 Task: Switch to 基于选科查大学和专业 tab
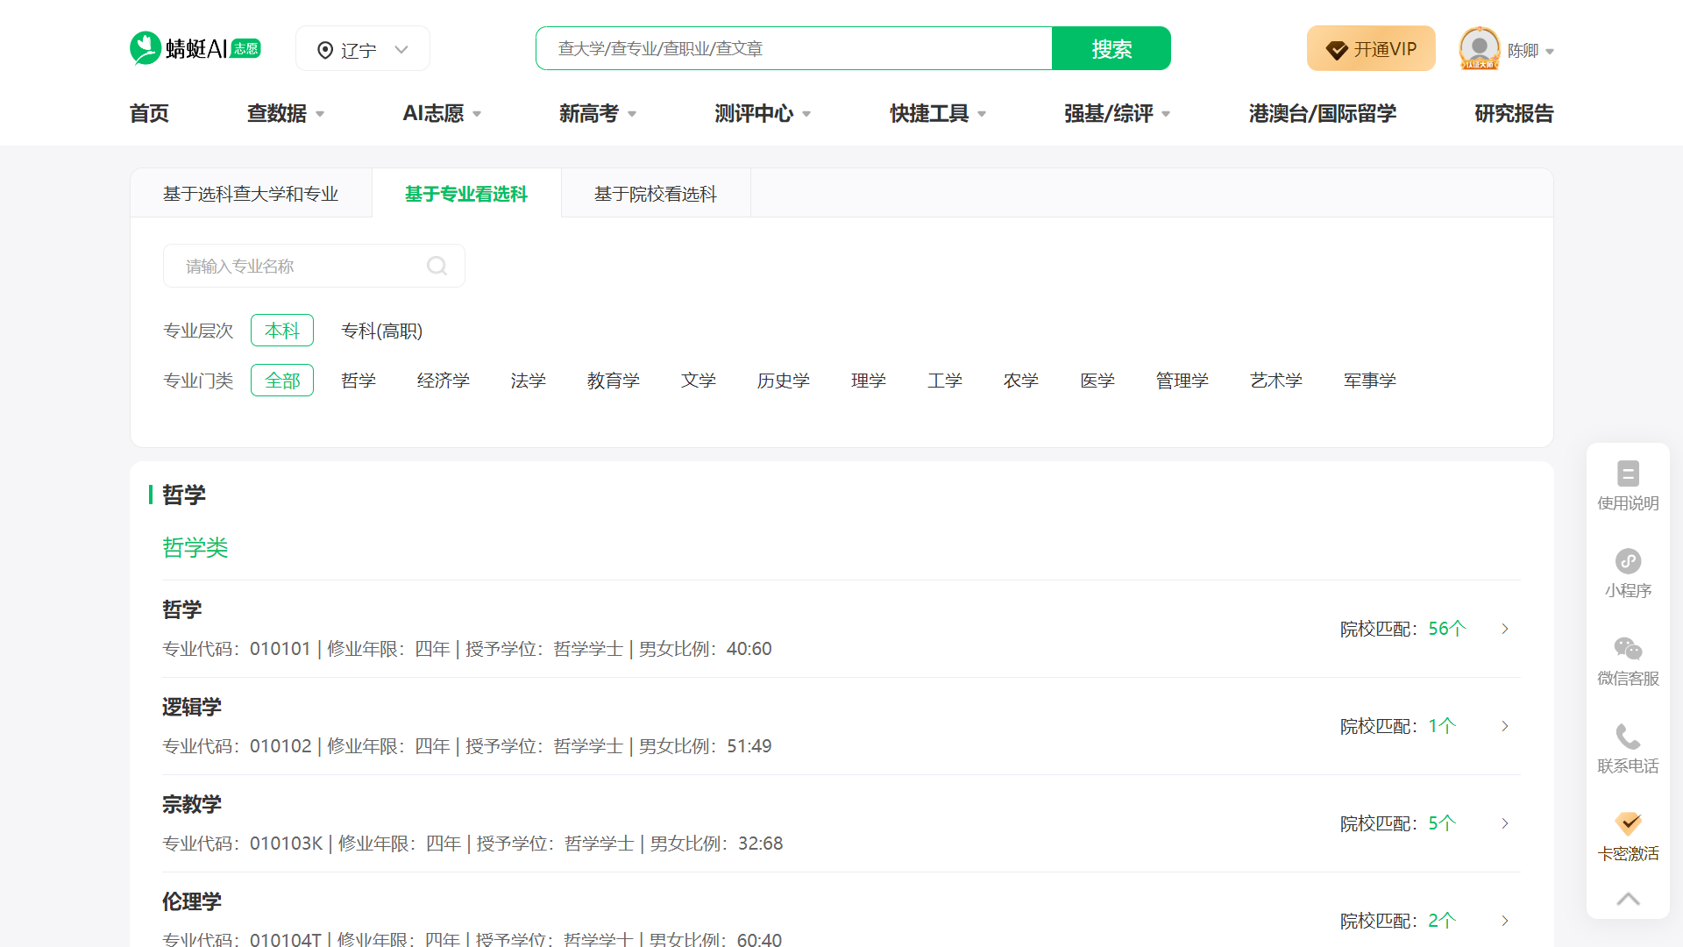coord(250,194)
